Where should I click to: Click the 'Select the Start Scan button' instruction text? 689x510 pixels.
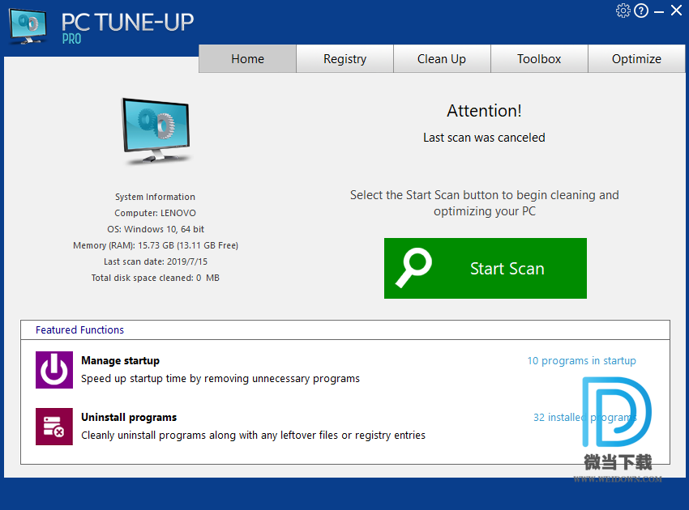coord(484,202)
